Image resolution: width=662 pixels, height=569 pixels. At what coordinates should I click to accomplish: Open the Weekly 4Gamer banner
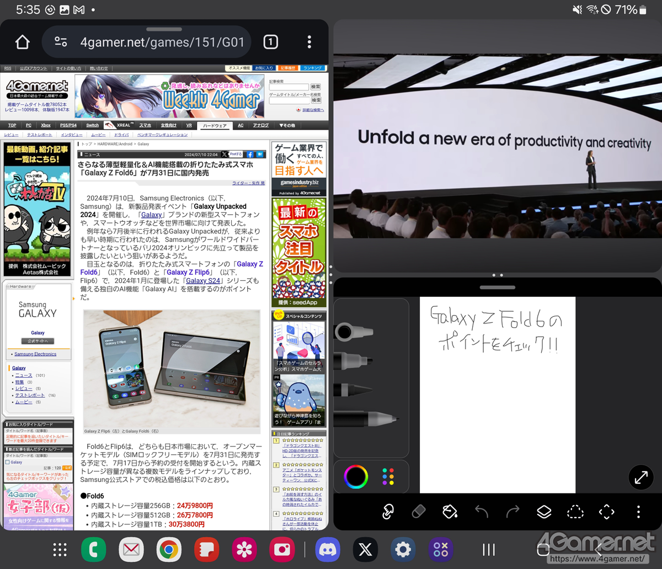pyautogui.click(x=170, y=97)
